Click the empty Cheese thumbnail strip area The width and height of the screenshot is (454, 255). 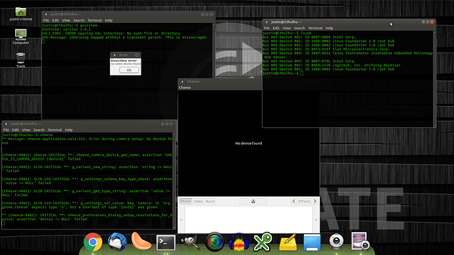coord(249,220)
